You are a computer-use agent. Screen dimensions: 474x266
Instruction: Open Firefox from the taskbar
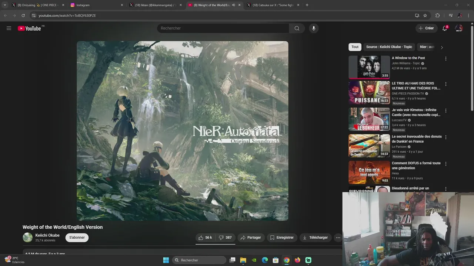point(297,260)
